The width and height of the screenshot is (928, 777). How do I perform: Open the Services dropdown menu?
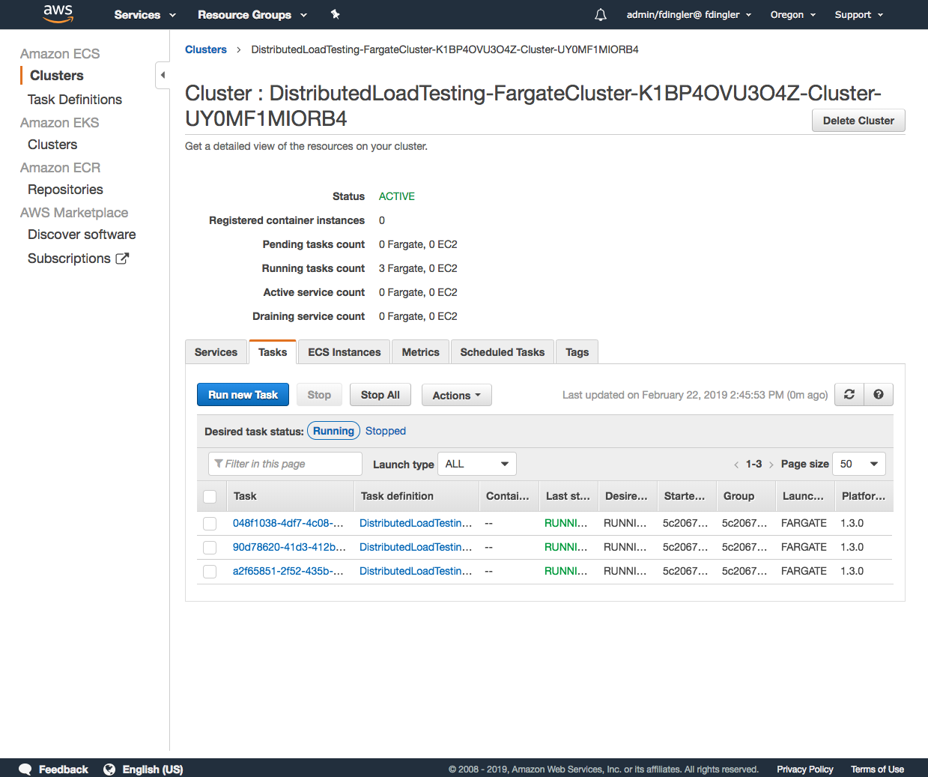(x=145, y=15)
